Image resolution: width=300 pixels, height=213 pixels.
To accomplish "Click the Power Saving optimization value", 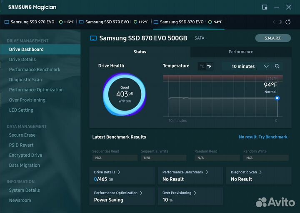I will pos(109,200).
